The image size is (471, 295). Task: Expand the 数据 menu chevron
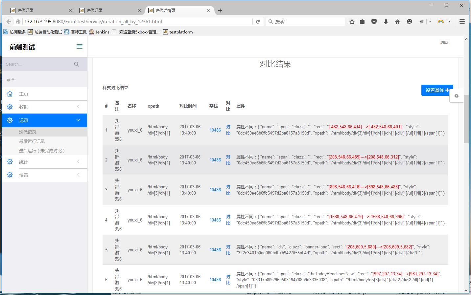(x=78, y=107)
